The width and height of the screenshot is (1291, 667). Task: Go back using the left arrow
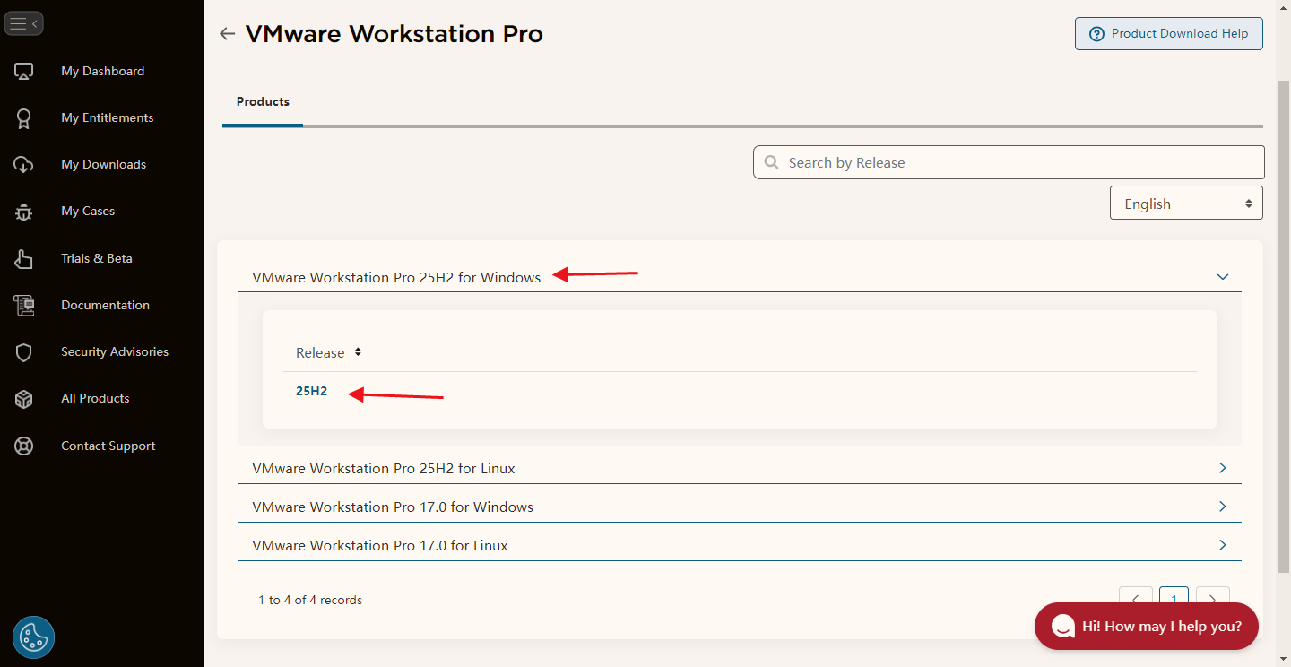(228, 34)
